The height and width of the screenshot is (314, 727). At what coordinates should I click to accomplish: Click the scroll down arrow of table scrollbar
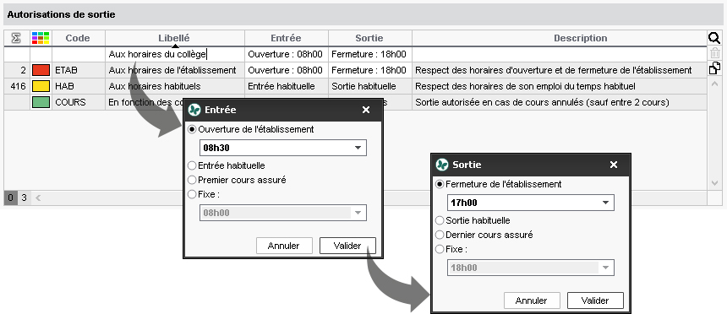(714, 183)
